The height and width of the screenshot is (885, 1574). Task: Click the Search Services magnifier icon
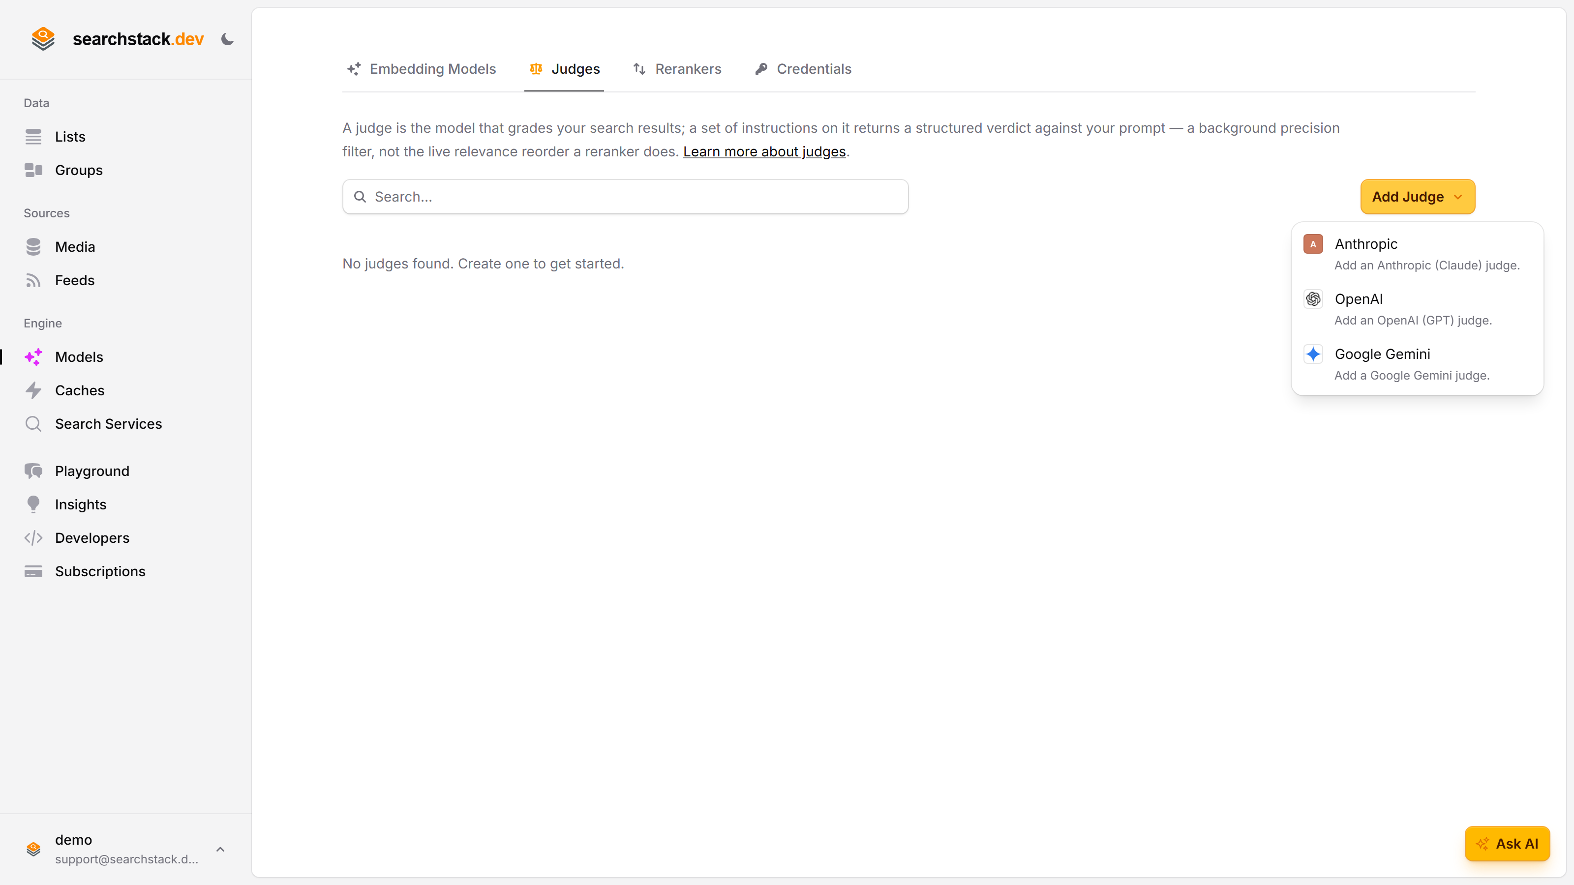pyautogui.click(x=33, y=424)
